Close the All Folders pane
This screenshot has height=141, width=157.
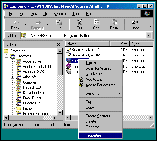[x=58, y=44]
